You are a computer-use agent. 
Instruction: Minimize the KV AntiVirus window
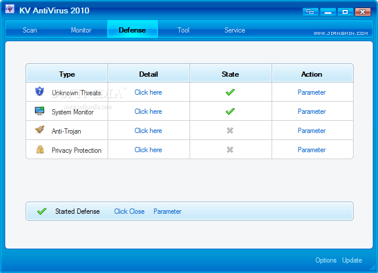[x=328, y=12]
